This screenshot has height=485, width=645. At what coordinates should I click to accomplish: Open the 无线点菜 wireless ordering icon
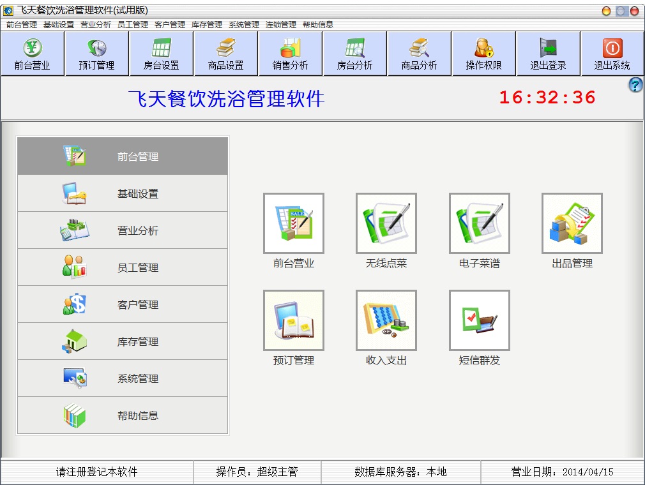pos(386,223)
